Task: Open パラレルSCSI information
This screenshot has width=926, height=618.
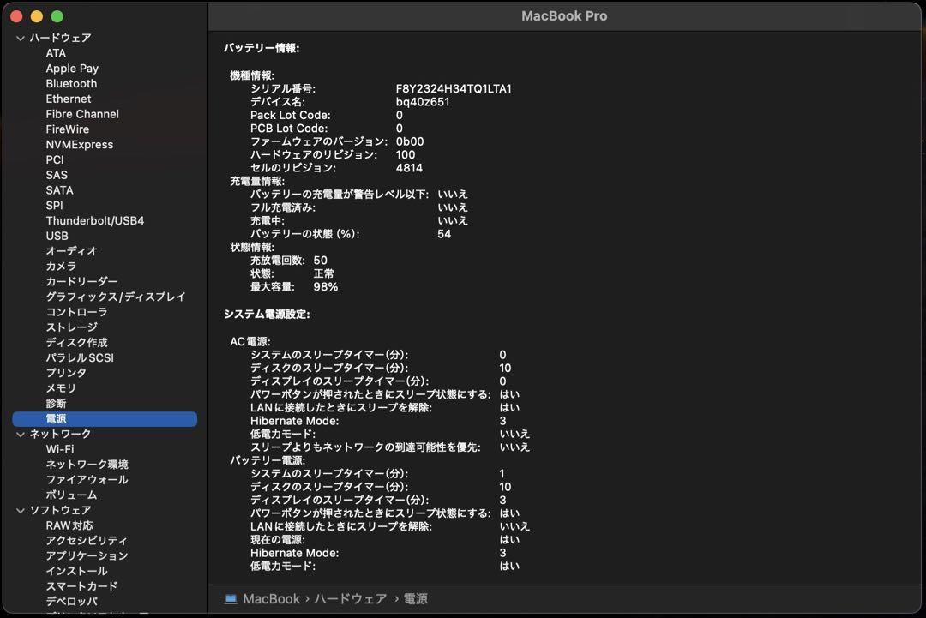Action: point(80,357)
